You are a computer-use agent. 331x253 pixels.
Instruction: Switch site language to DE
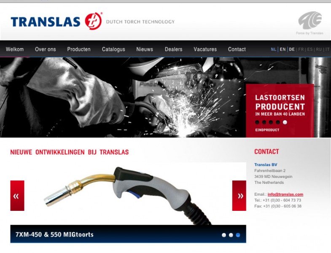[x=292, y=49]
